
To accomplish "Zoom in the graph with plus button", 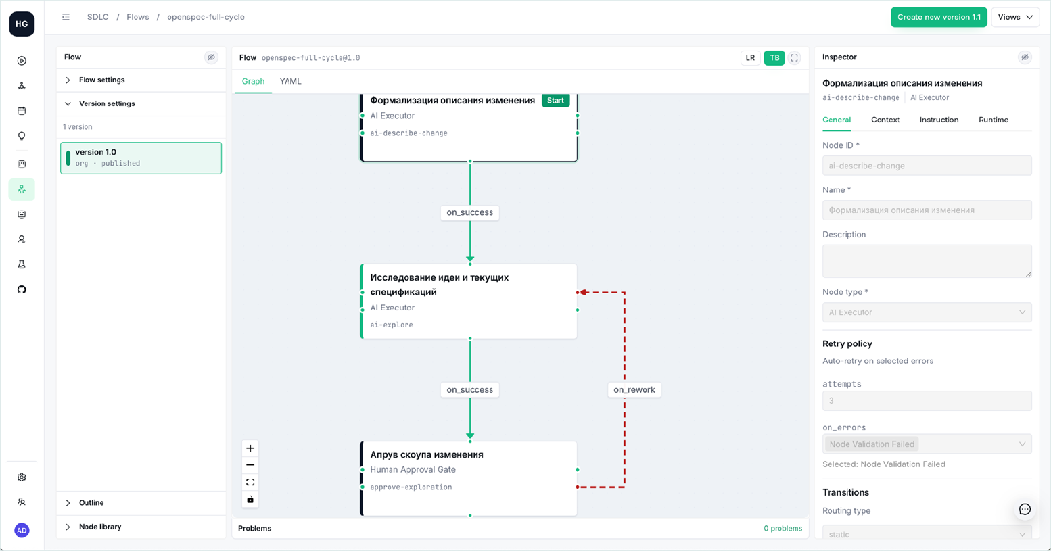I will coord(250,448).
